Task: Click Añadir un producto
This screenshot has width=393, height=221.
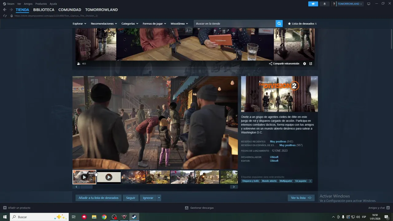Action: [x=17, y=208]
